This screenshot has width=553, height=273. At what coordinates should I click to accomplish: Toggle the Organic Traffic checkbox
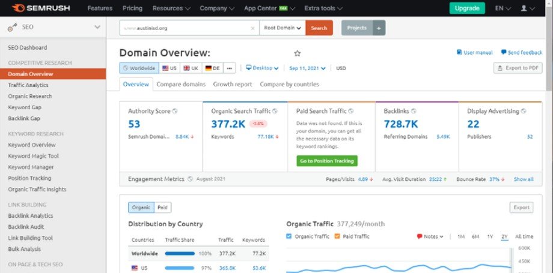click(289, 236)
